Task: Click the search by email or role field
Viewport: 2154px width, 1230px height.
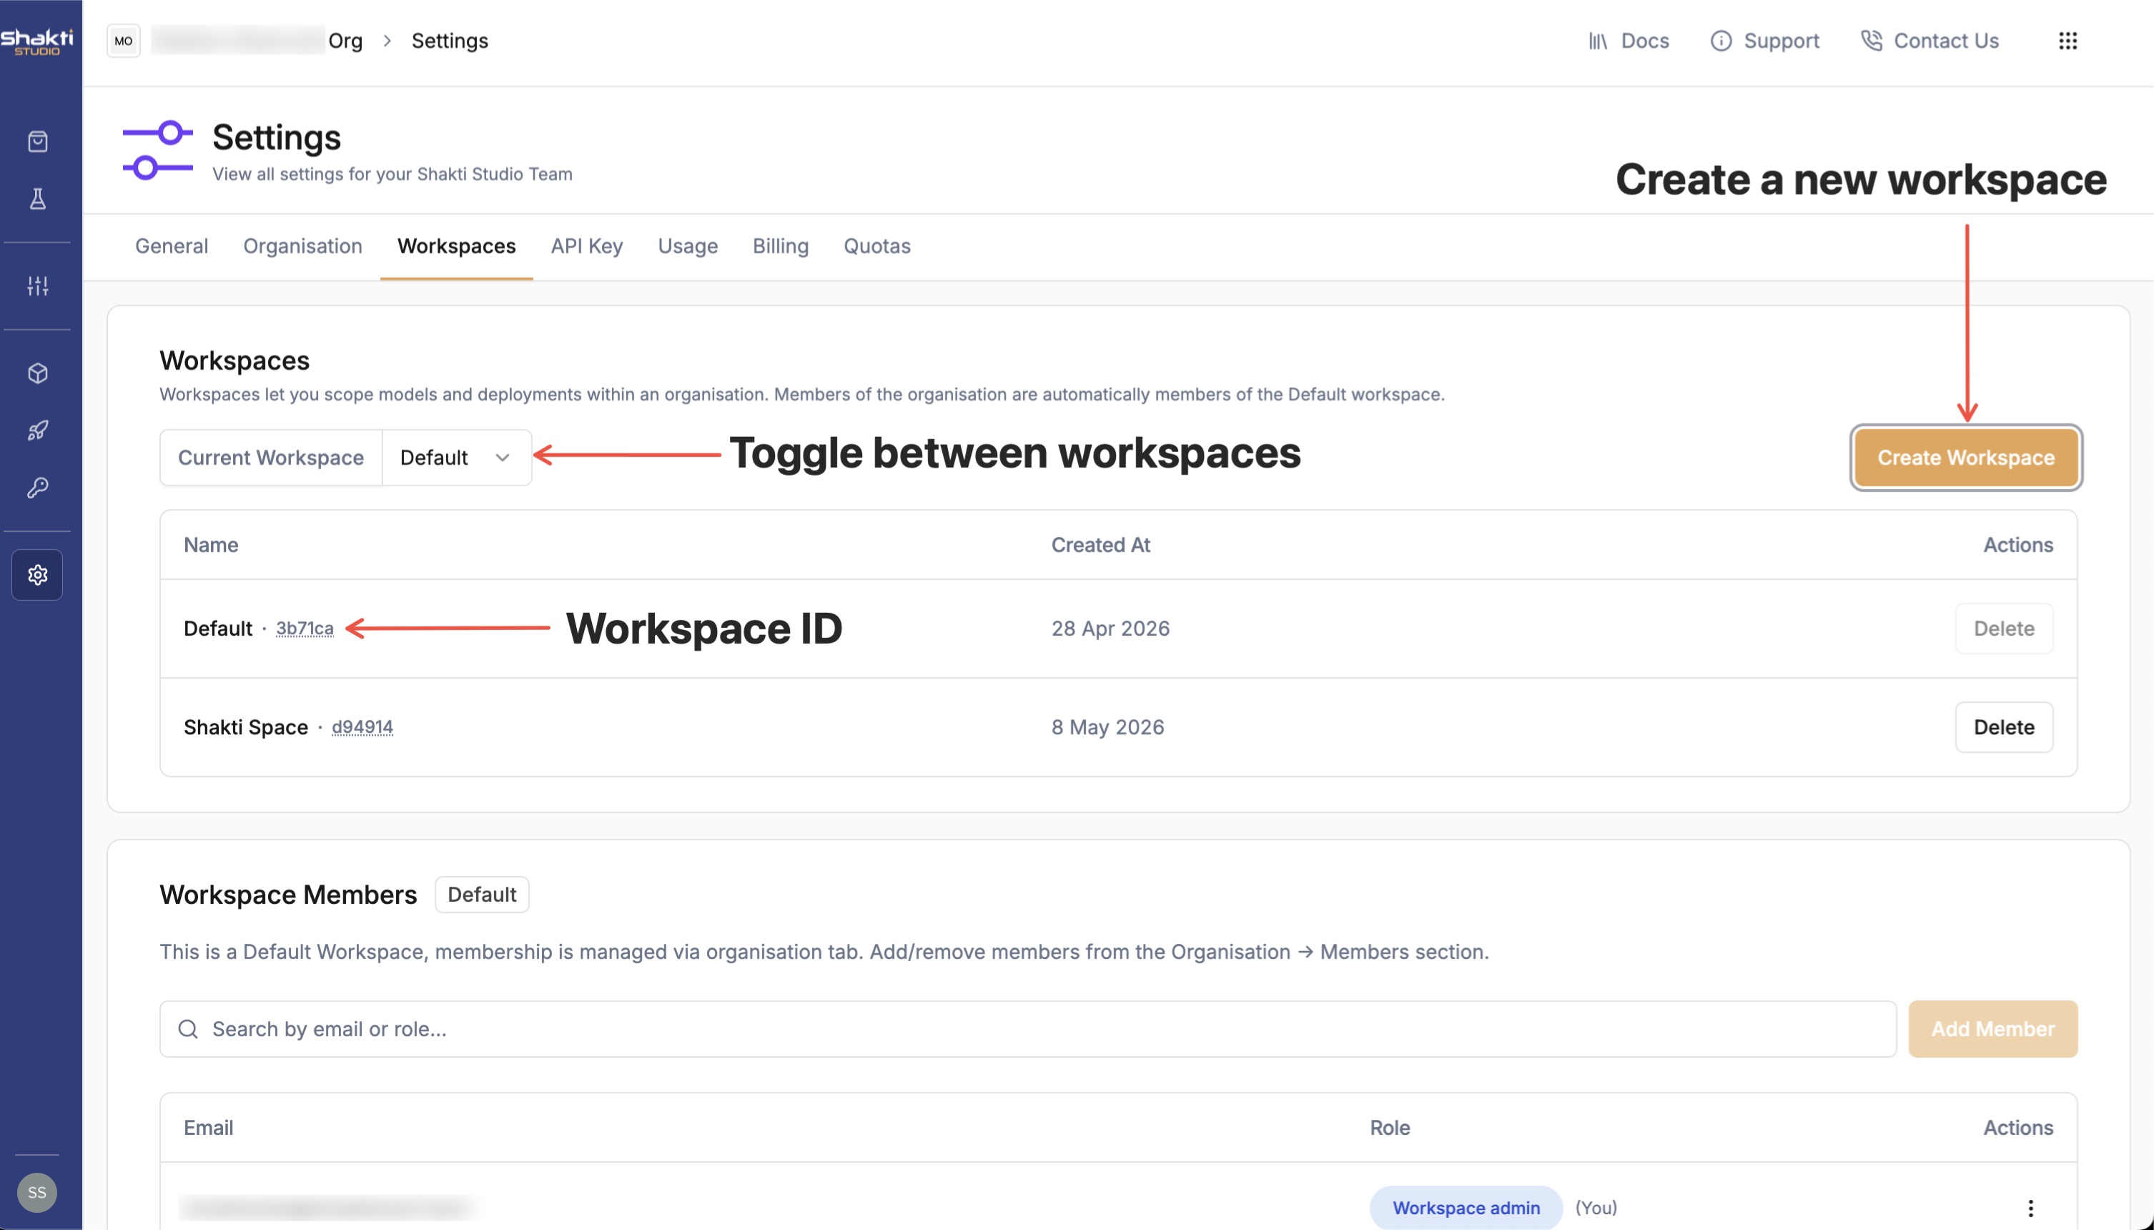Action: point(1027,1029)
